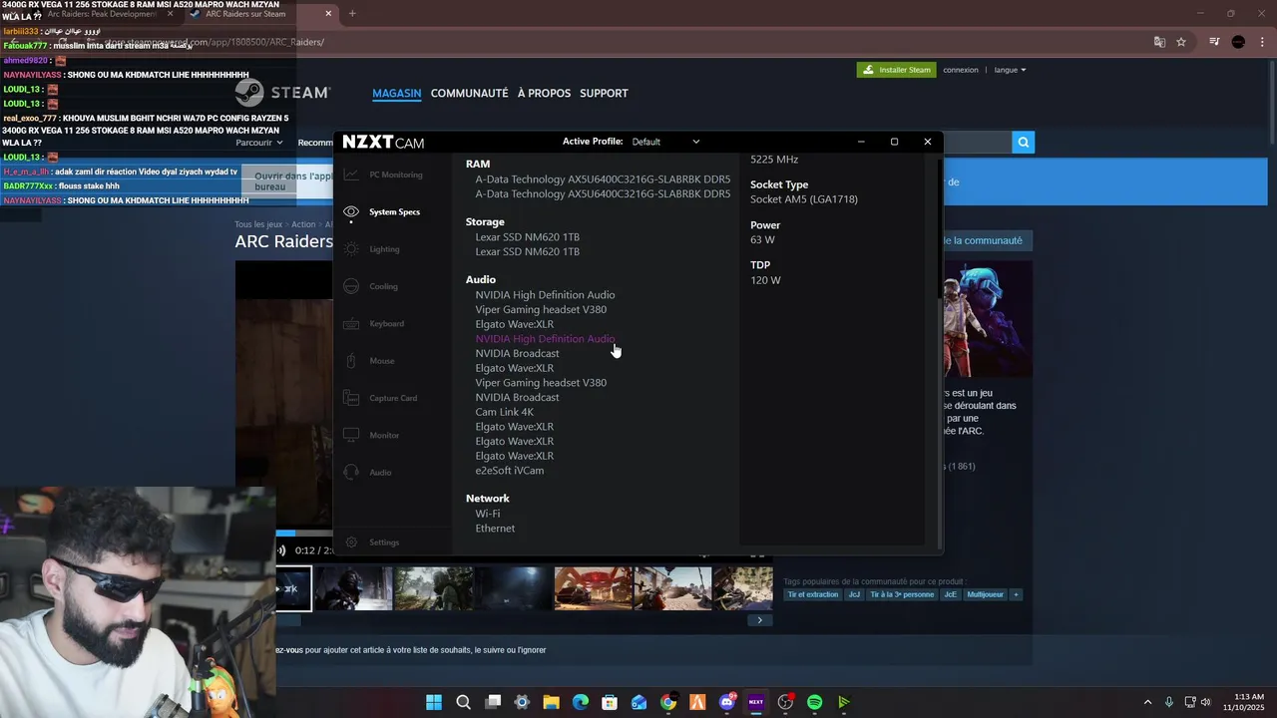Show hidden system tray icons chevron
This screenshot has width=1277, height=718.
point(1147,702)
